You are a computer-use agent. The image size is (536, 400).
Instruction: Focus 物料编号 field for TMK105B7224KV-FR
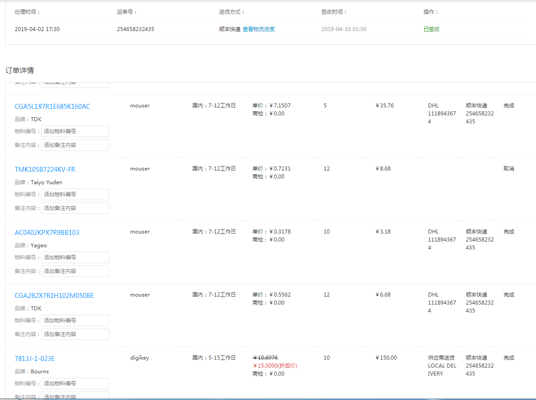tap(75, 194)
